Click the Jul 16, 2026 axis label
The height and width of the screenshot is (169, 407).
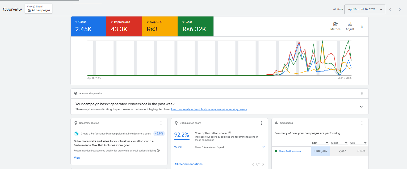click(345, 78)
